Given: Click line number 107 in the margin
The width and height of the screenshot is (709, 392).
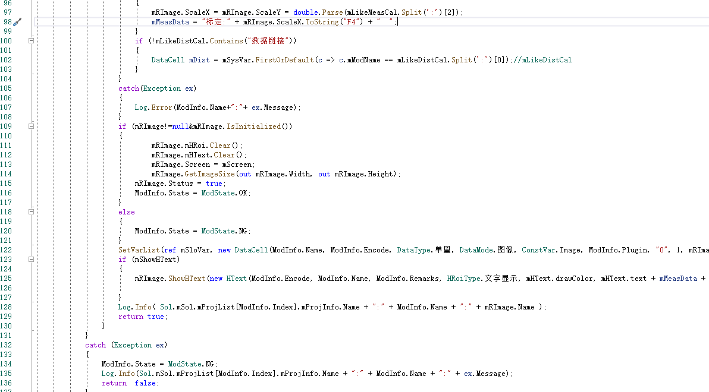Looking at the screenshot, I should [6, 108].
